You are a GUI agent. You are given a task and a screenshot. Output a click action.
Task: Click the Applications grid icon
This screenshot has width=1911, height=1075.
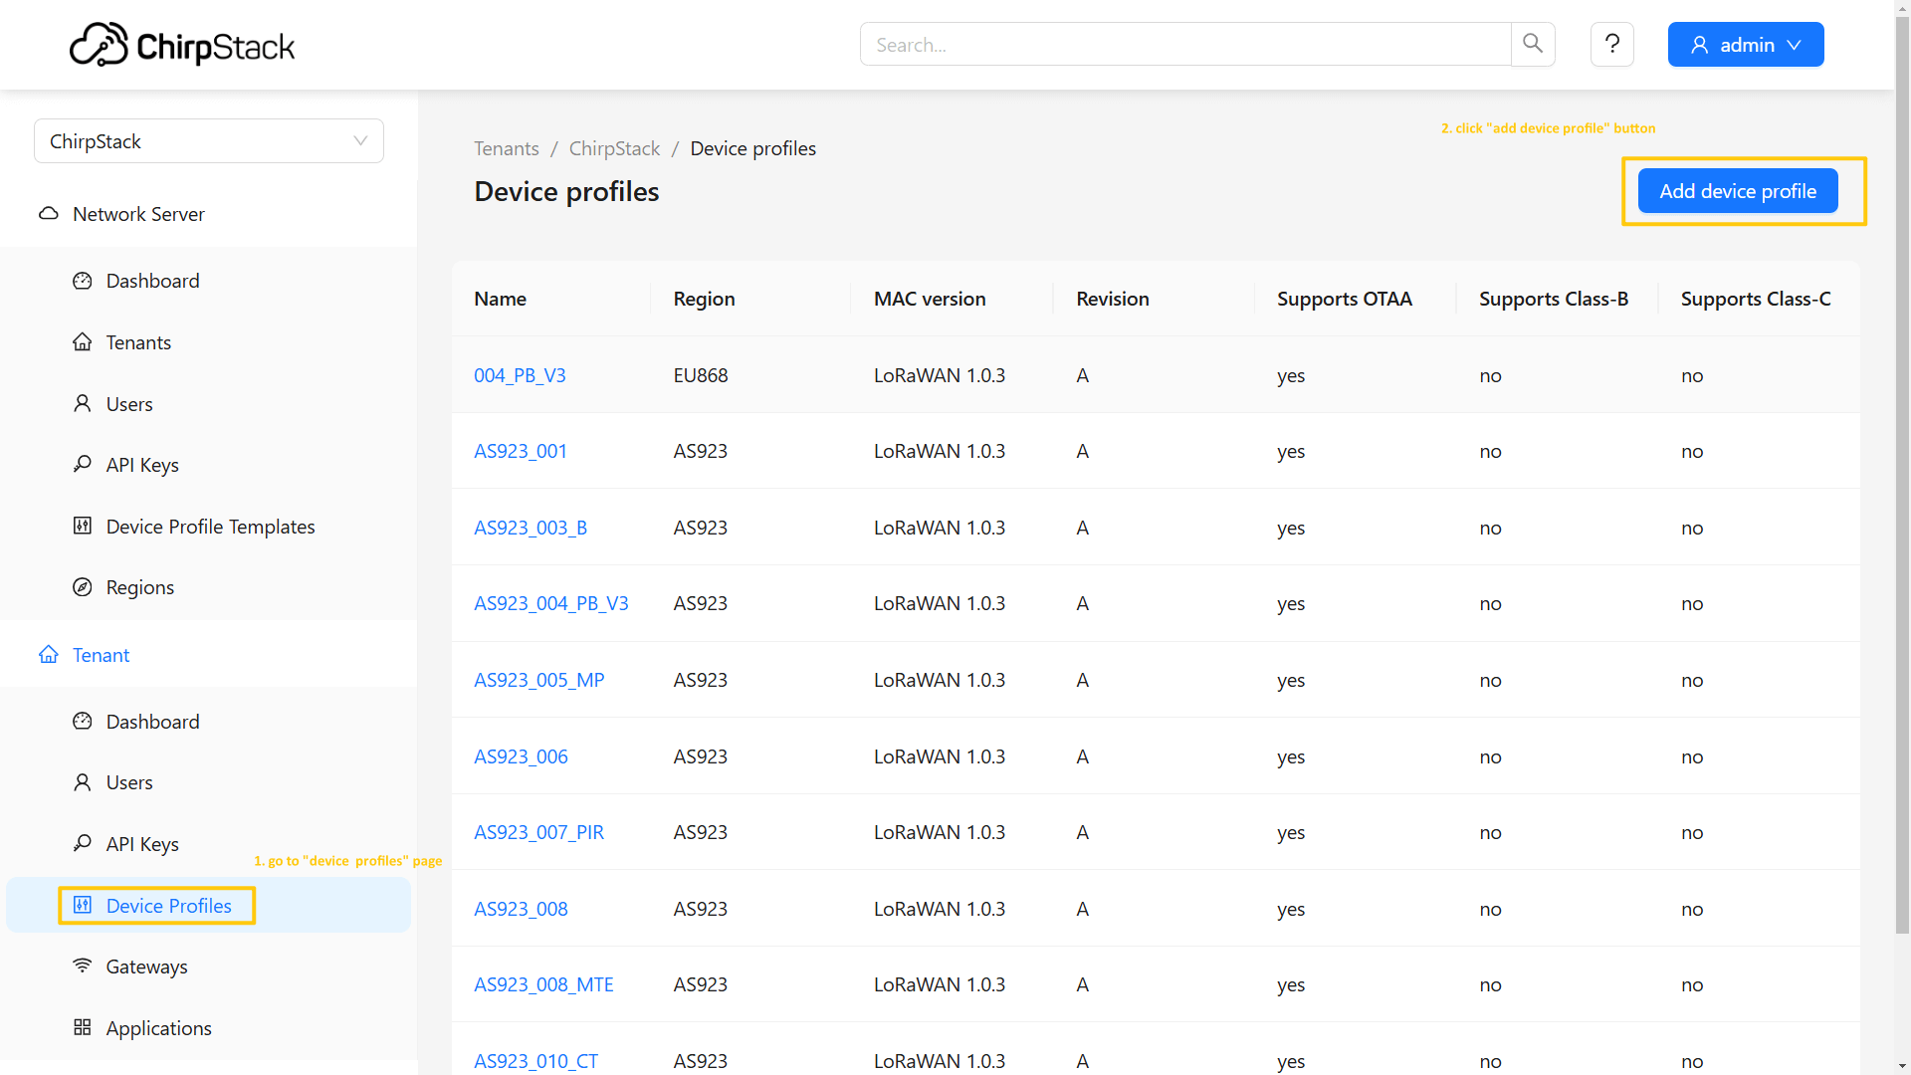(83, 1027)
